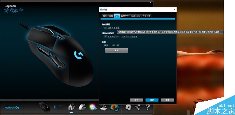Click the blue device-switch arrow
Viewport: 235px width, 115px height.
55,107
